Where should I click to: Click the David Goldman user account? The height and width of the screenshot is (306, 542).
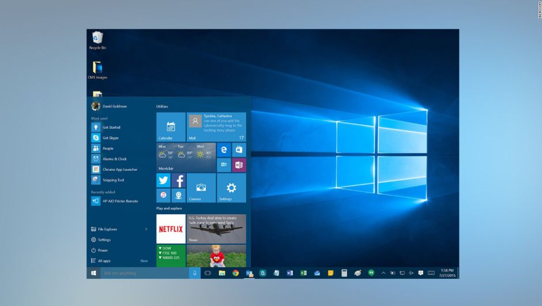click(x=109, y=106)
